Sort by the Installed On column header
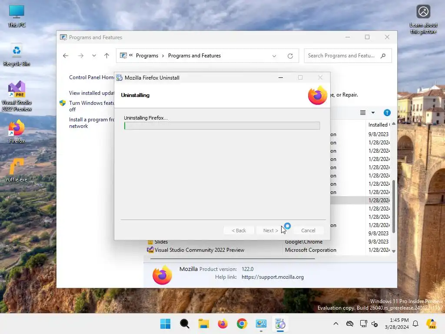The image size is (445, 334). pos(379,125)
